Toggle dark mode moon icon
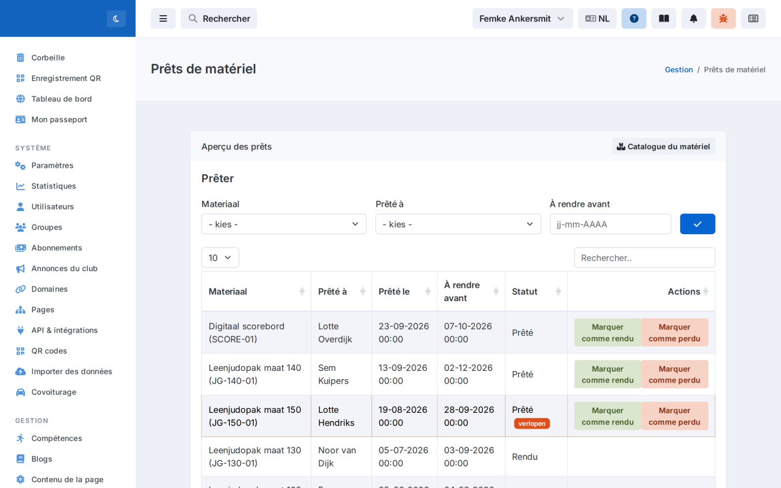 pos(116,19)
